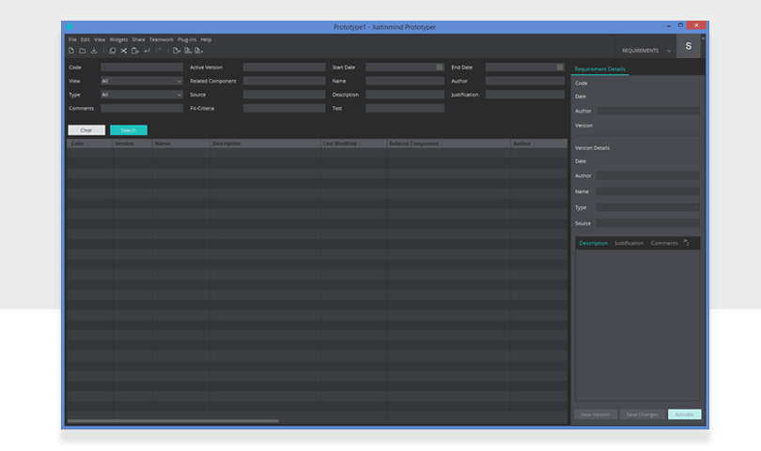This screenshot has width=761, height=451.
Task: Click the Test input field
Action: [x=405, y=108]
